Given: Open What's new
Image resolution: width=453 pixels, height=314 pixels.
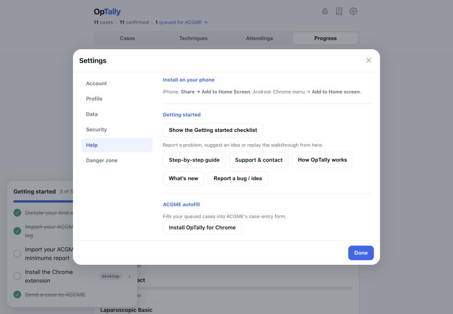Looking at the screenshot, I should [x=183, y=178].
